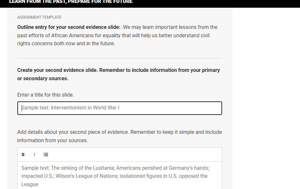This screenshot has width=300, height=189.
Task: Click the 'Interventionism in World War I' placeholder text
Action: click(x=85, y=108)
